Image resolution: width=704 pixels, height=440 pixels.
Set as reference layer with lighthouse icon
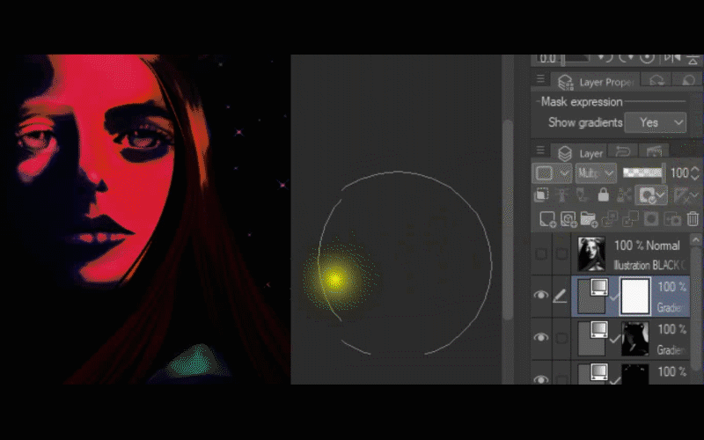click(561, 194)
